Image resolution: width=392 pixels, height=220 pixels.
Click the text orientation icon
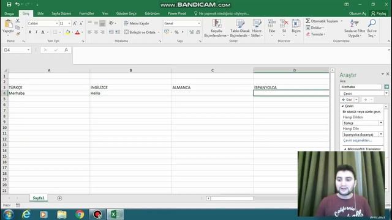coord(111,23)
